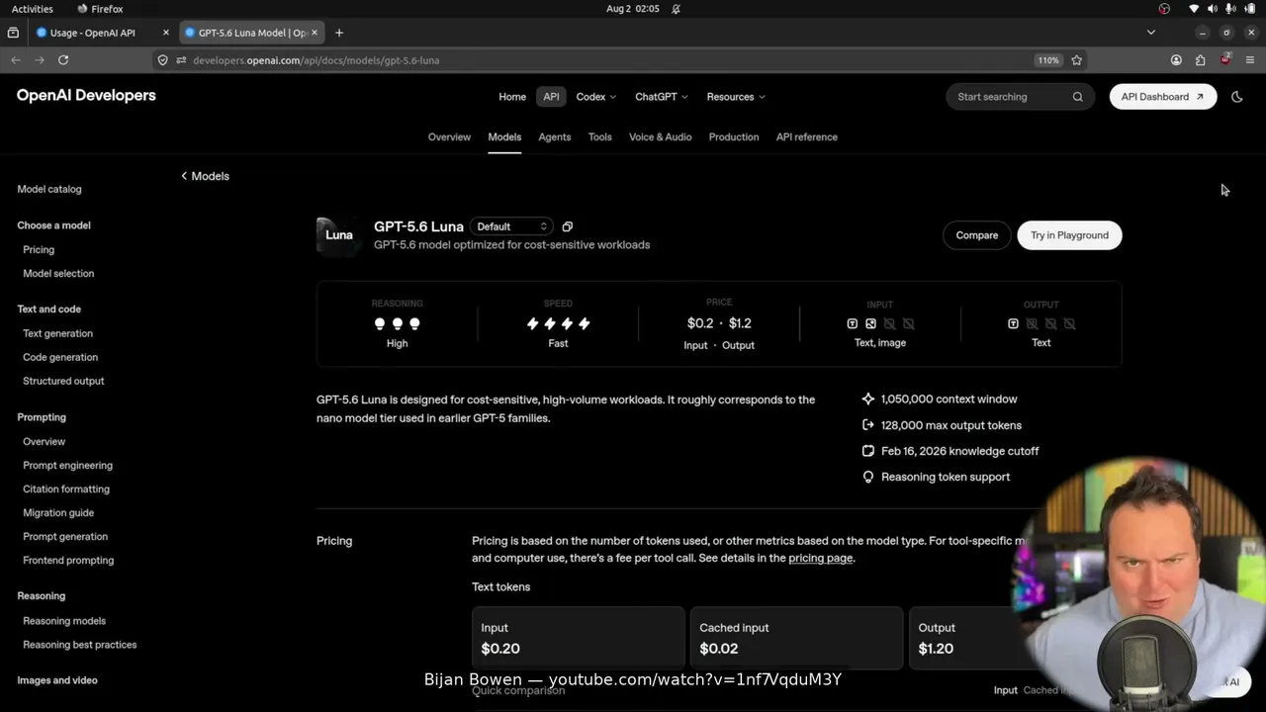Click the battery status icon
The width and height of the screenshot is (1266, 712).
point(1248,9)
